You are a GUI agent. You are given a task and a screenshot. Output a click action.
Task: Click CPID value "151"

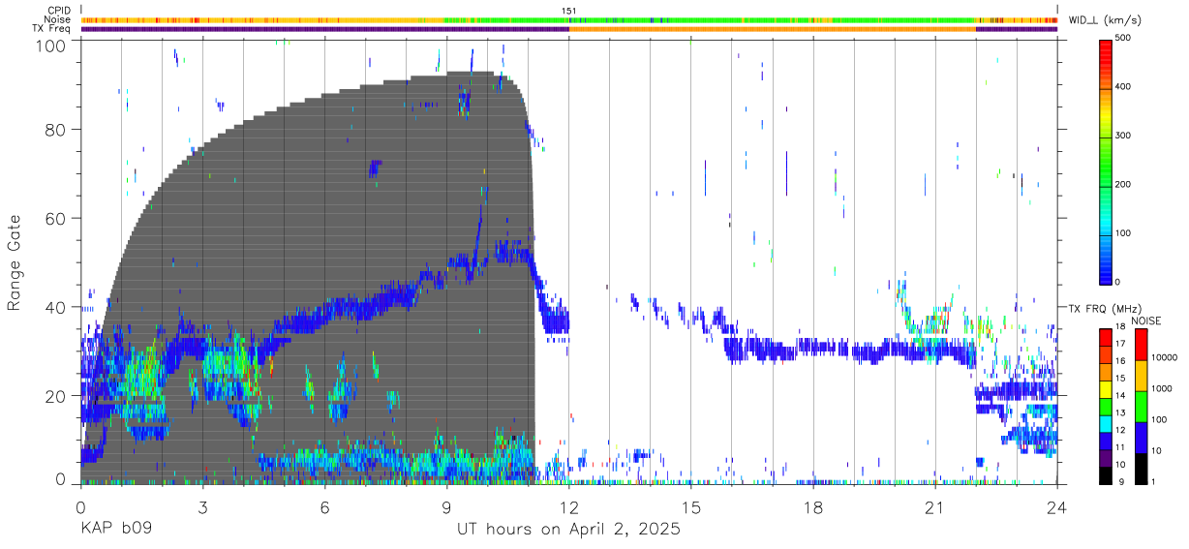tap(569, 11)
